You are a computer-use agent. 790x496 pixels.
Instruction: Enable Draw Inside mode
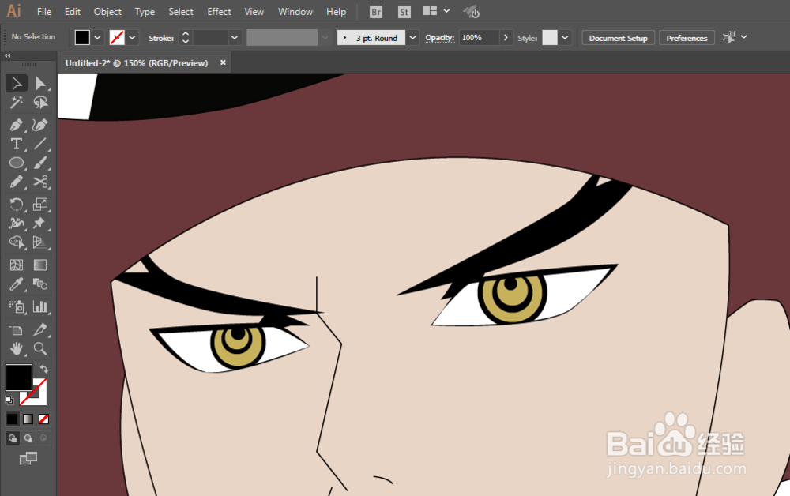click(43, 438)
